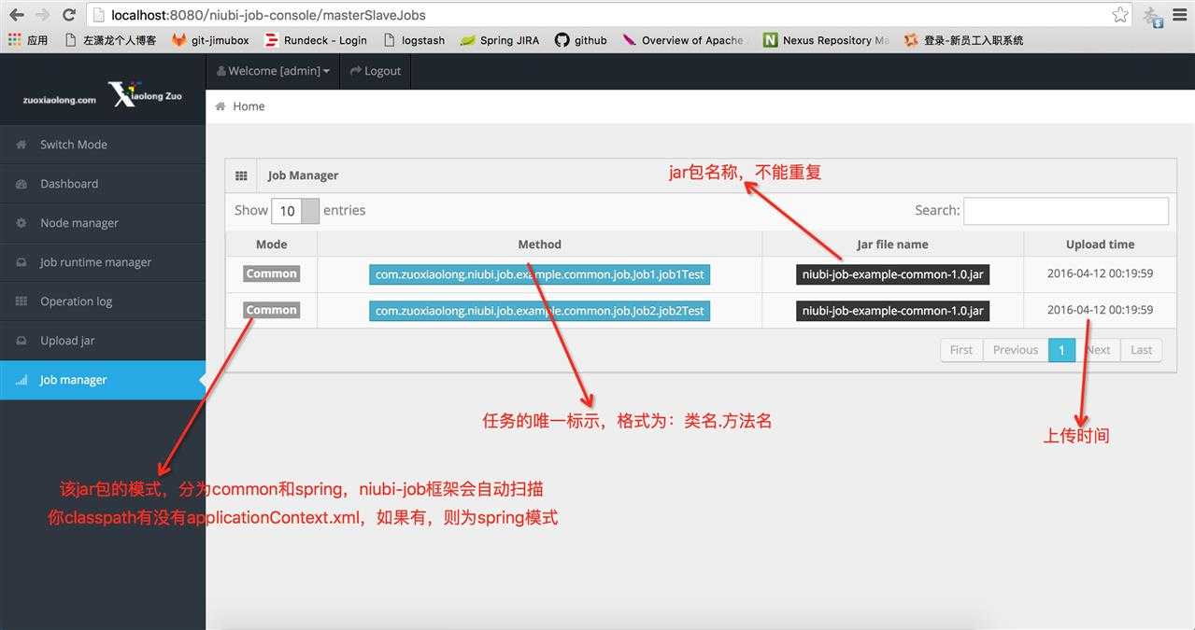The width and height of the screenshot is (1195, 630).
Task: Open the Welcome [admin] dropdown
Action: [x=273, y=71]
